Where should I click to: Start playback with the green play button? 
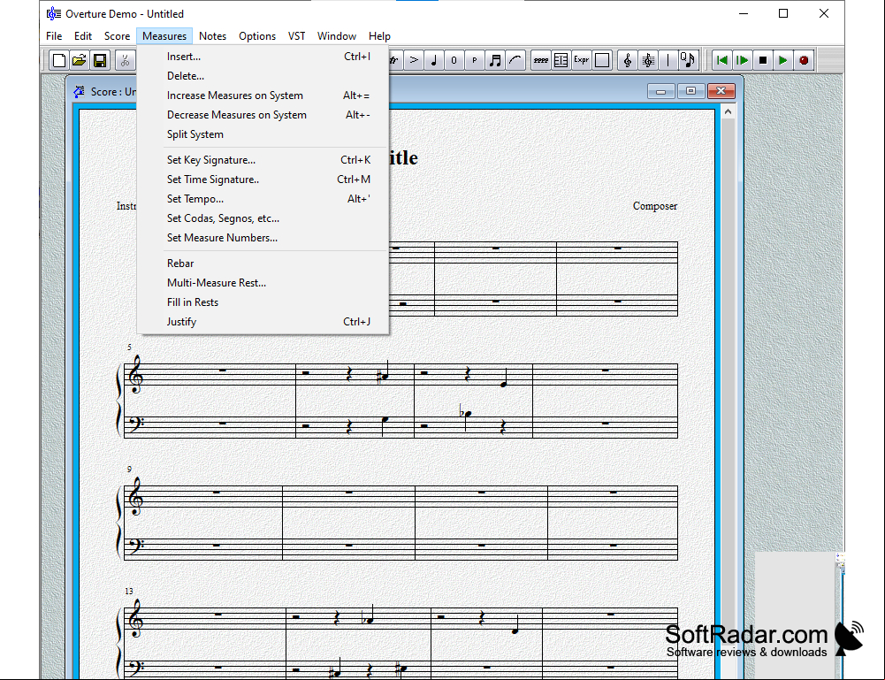click(x=782, y=60)
